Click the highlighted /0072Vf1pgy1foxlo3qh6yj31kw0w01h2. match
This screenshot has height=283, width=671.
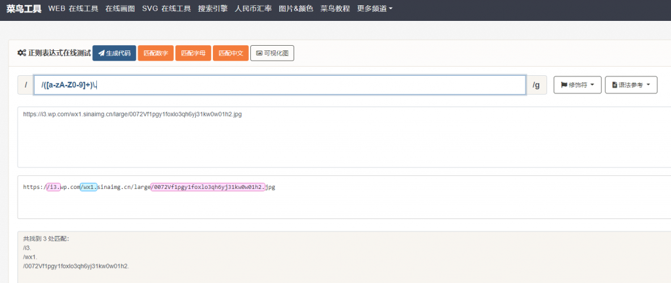(208, 187)
